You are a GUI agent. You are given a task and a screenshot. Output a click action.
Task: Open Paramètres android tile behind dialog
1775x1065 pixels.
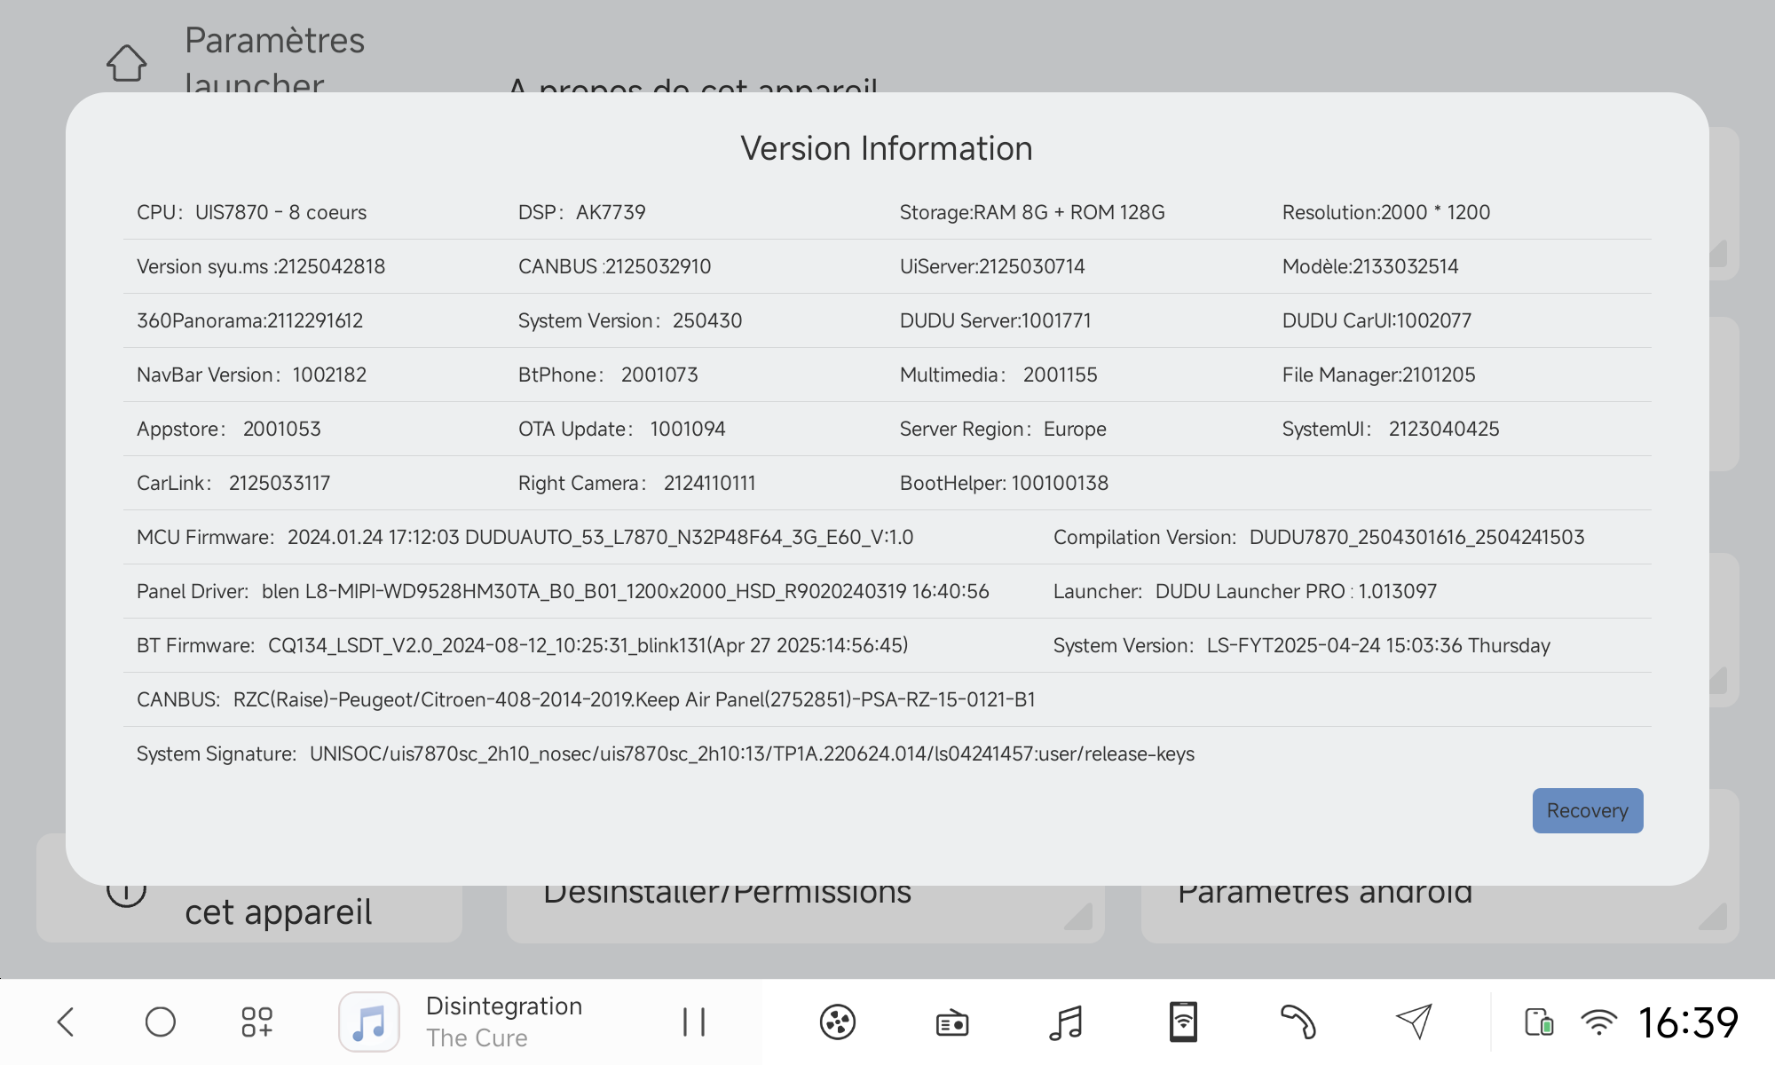pyautogui.click(x=1440, y=912)
